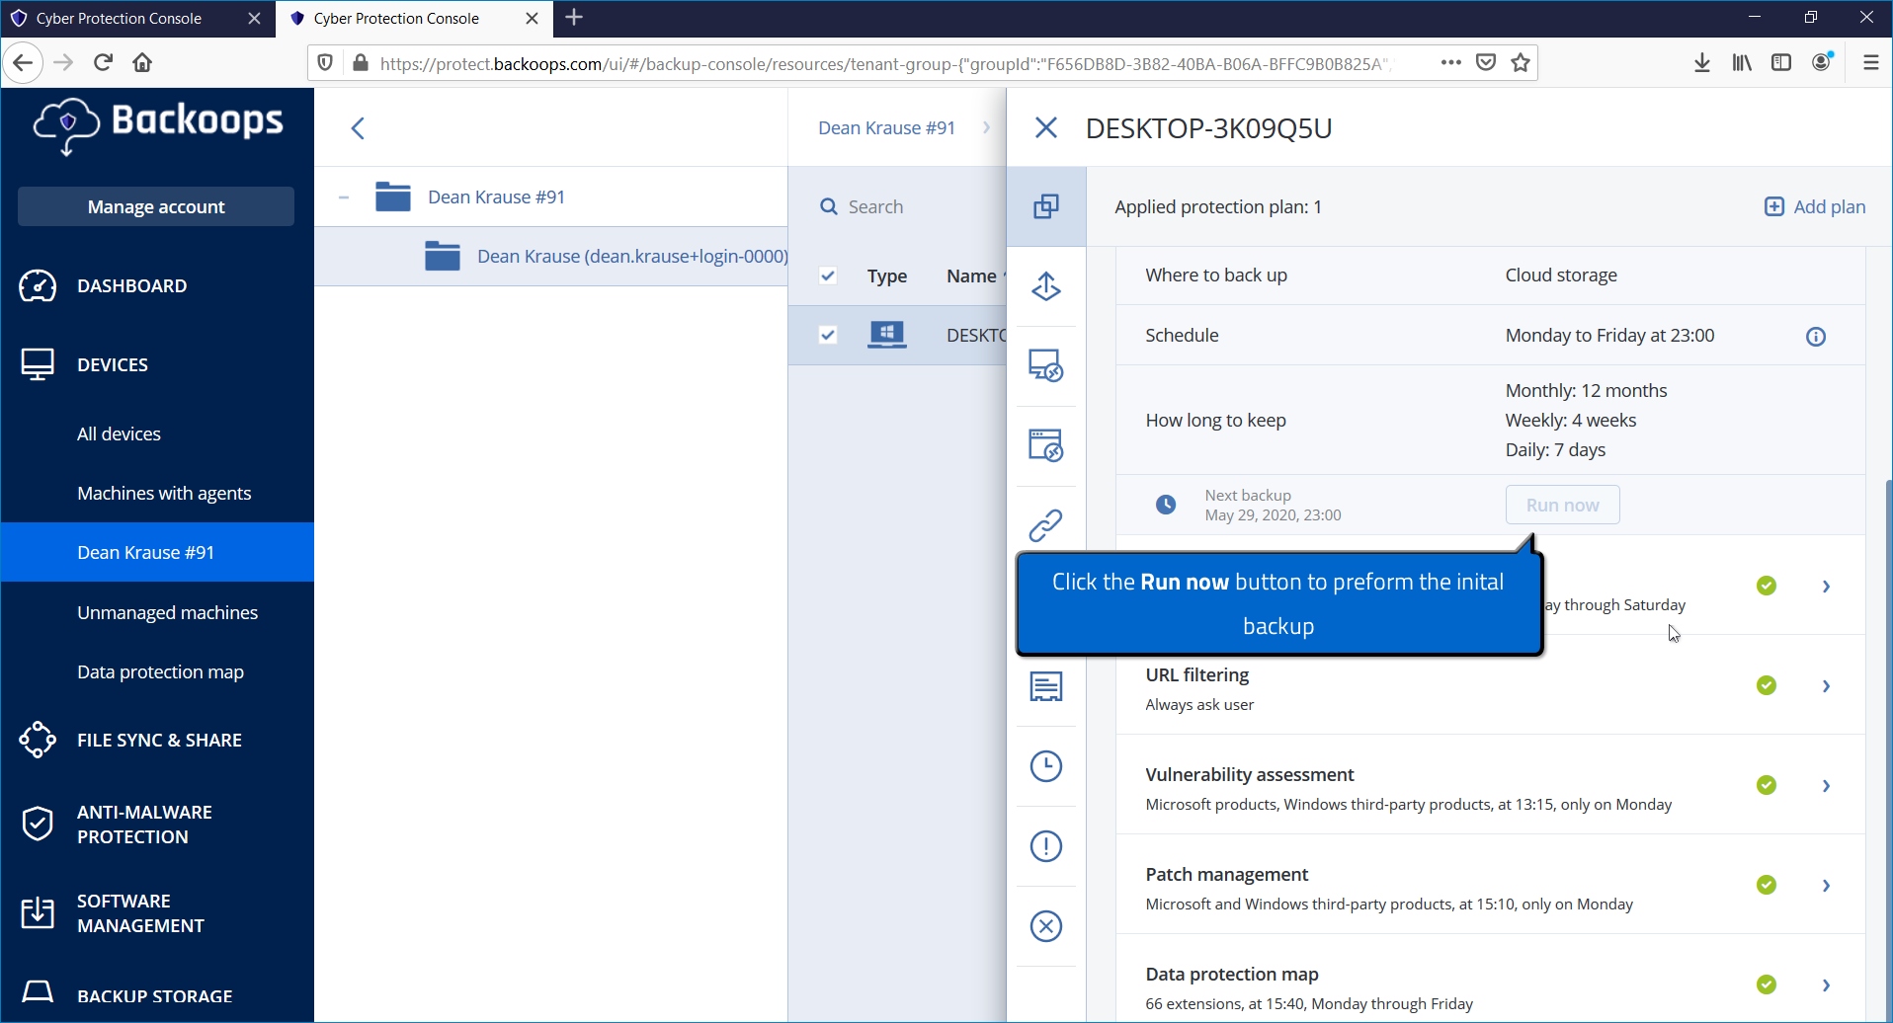Image resolution: width=1893 pixels, height=1023 pixels.
Task: Click the back chevron in group pane
Action: pos(358,128)
